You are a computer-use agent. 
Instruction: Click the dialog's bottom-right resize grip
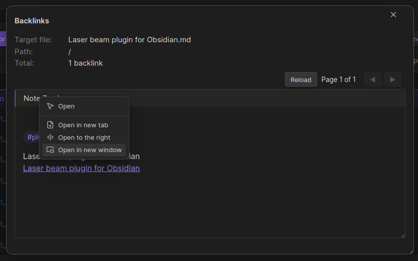click(412, 252)
